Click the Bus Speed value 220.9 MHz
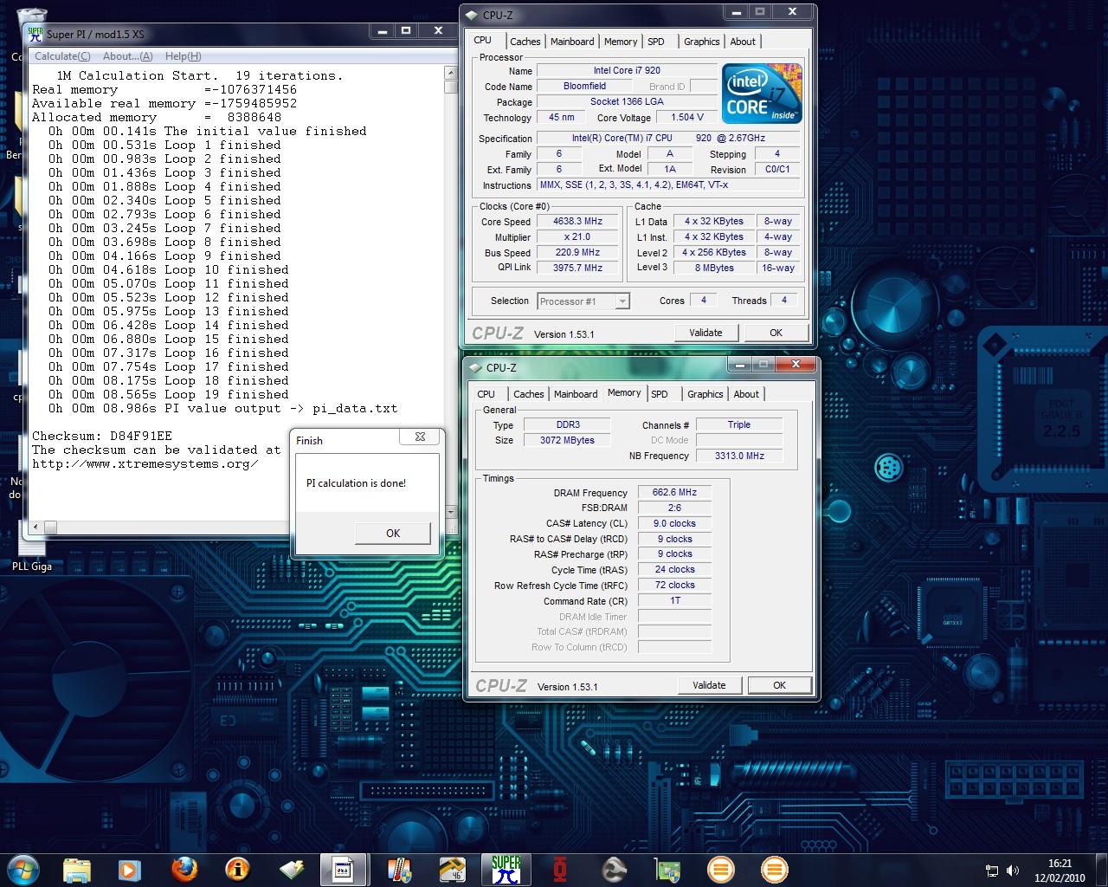Viewport: 1108px width, 887px height. (577, 253)
